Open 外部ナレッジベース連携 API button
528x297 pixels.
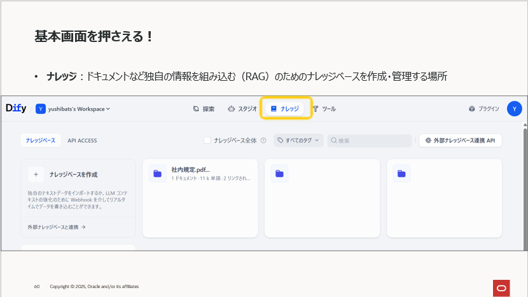(461, 141)
